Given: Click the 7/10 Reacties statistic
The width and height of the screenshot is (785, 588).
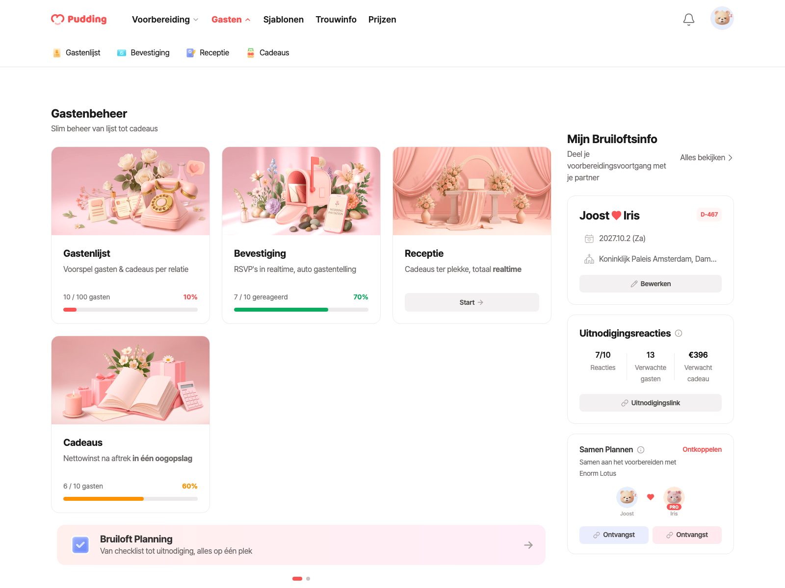Looking at the screenshot, I should (603, 361).
